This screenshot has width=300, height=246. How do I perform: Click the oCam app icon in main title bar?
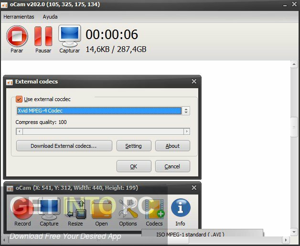tap(4, 5)
